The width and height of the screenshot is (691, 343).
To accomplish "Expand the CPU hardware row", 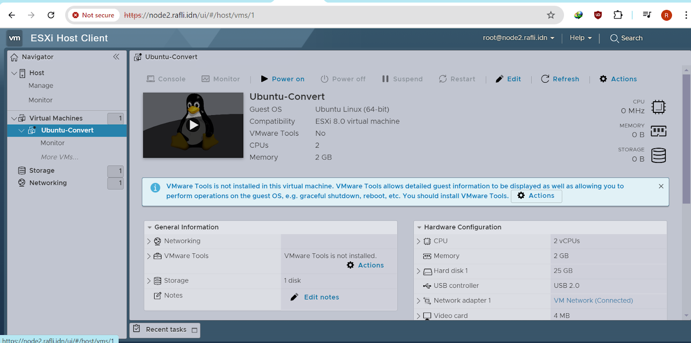I will click(x=418, y=241).
